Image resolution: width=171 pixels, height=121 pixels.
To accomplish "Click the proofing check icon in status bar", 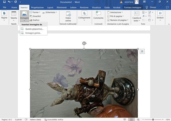I will (26, 120).
